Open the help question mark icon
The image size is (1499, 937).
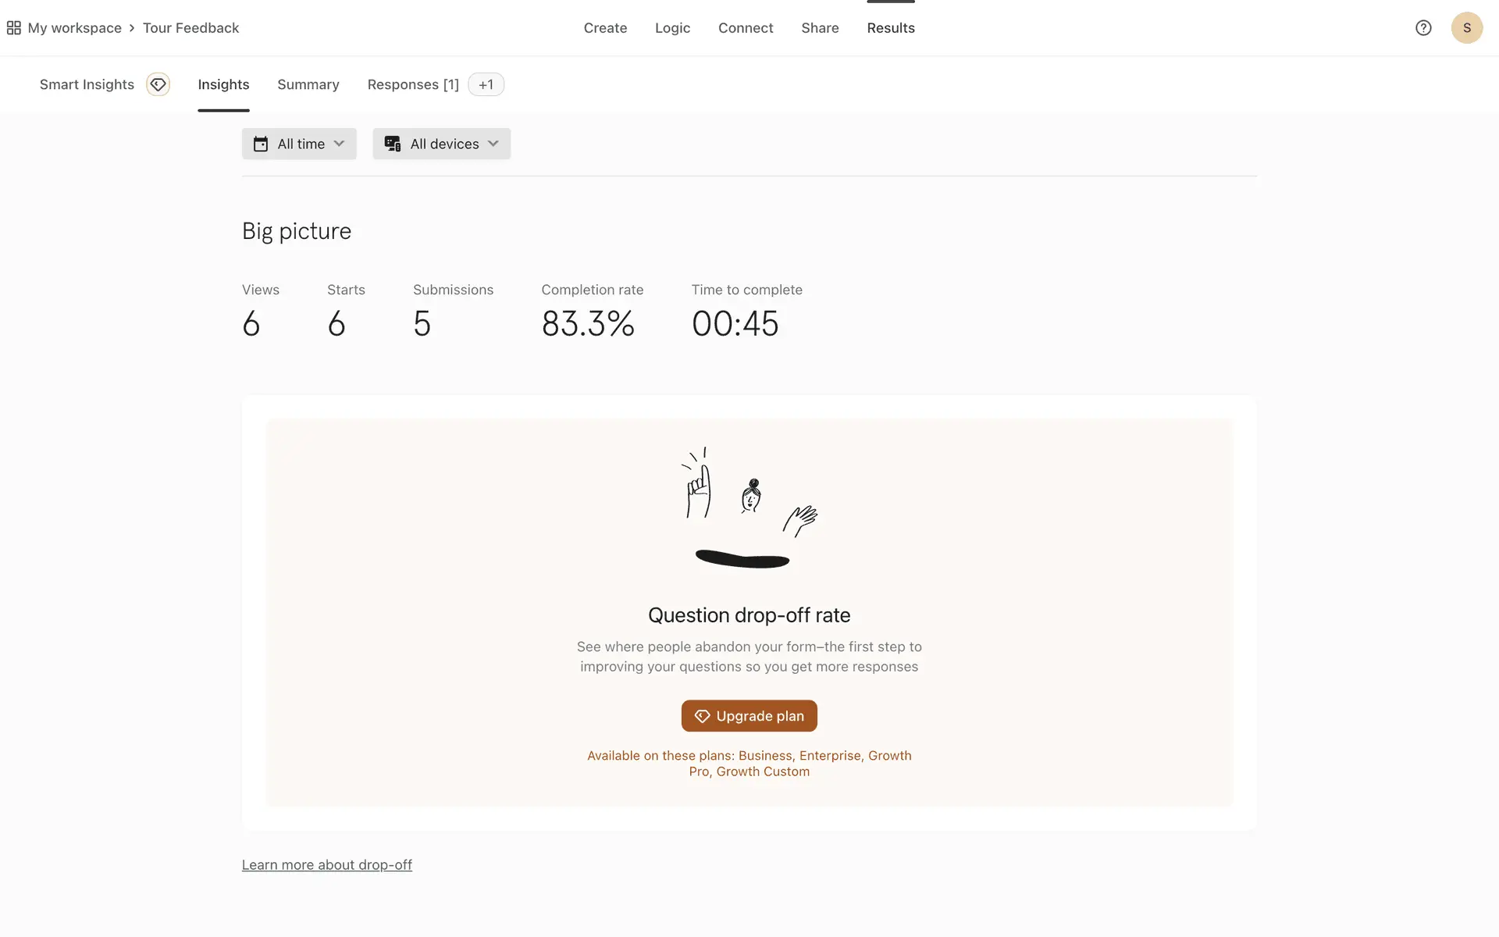tap(1423, 28)
